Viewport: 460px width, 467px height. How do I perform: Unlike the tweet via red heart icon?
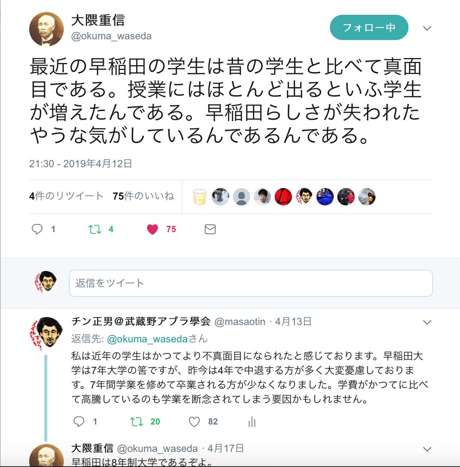[152, 229]
